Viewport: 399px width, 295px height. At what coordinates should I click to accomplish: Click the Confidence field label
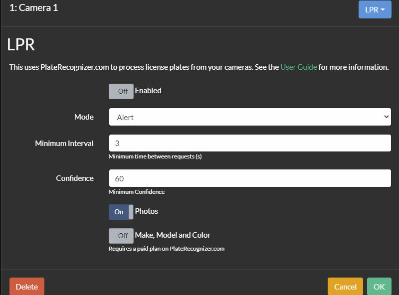coord(75,178)
